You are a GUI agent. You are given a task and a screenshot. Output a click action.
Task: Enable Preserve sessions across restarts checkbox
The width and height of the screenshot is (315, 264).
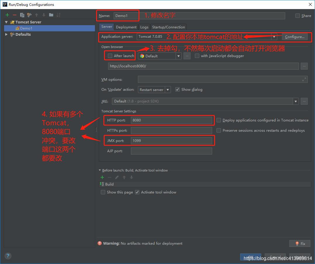tap(219, 131)
